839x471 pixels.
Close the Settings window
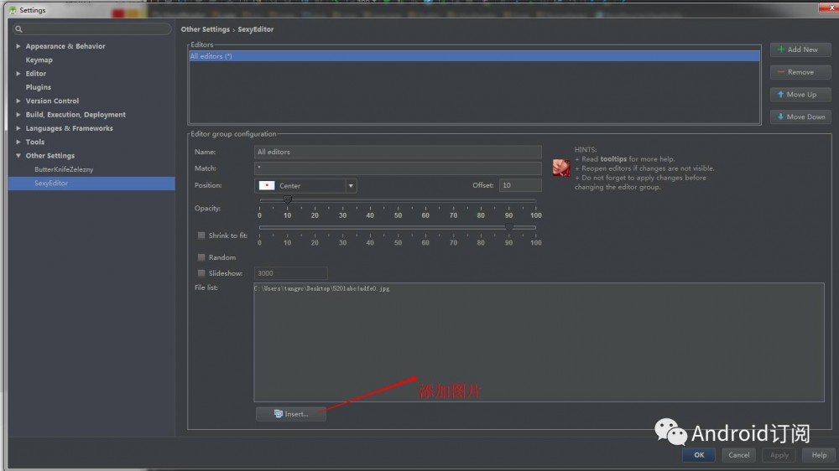(x=829, y=7)
